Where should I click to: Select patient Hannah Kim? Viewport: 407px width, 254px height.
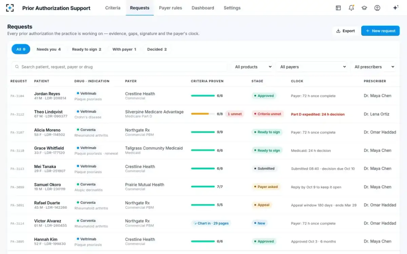tap(46, 239)
